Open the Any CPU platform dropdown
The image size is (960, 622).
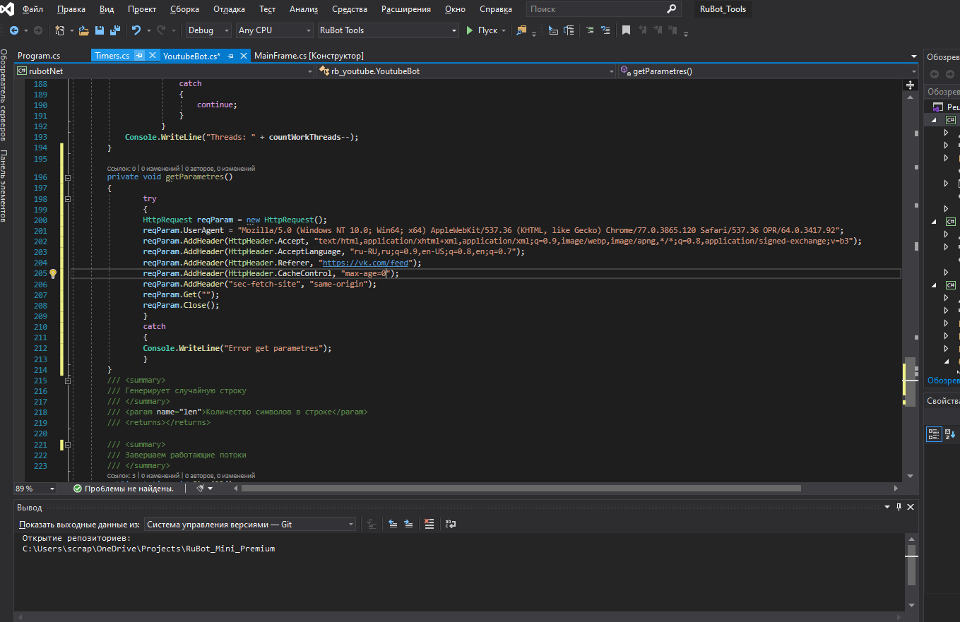pyautogui.click(x=274, y=30)
